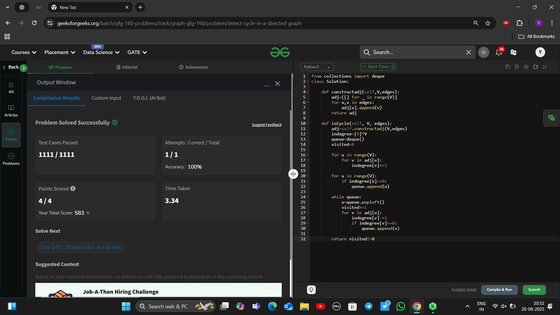
Task: Expand the Placement dropdown
Action: pyautogui.click(x=60, y=52)
